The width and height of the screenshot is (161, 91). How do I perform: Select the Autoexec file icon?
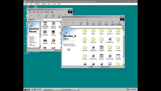[x=101, y=57]
